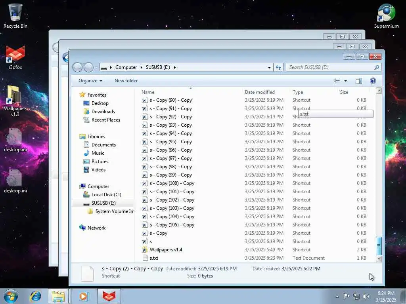Click the file list scrollbar up arrow
This screenshot has width=406, height=304.
coord(379,91)
